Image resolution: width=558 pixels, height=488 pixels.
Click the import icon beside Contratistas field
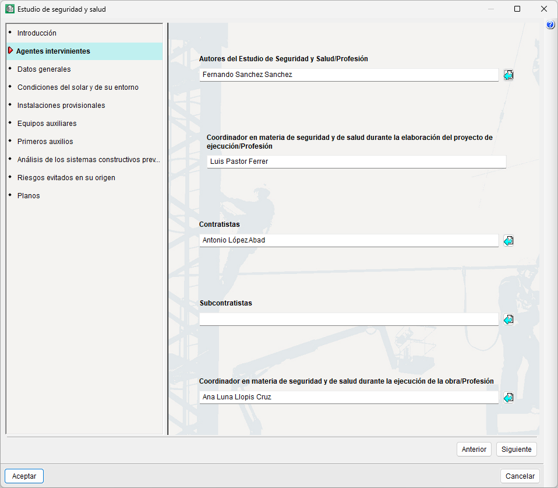coord(508,241)
